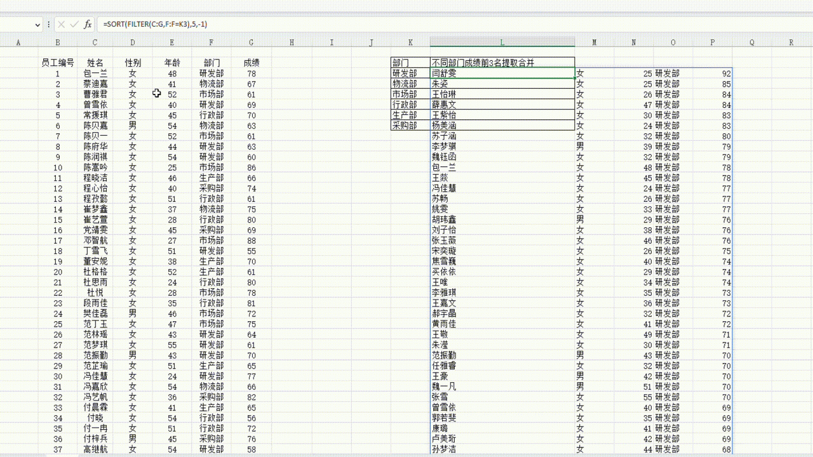
Task: Select column F header
Action: (212, 43)
